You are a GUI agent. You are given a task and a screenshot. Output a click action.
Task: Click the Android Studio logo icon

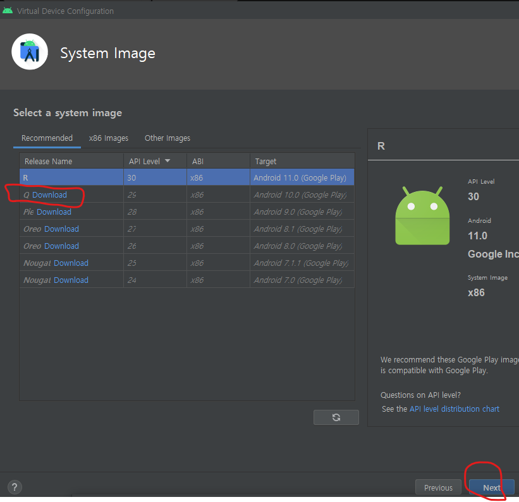[30, 52]
